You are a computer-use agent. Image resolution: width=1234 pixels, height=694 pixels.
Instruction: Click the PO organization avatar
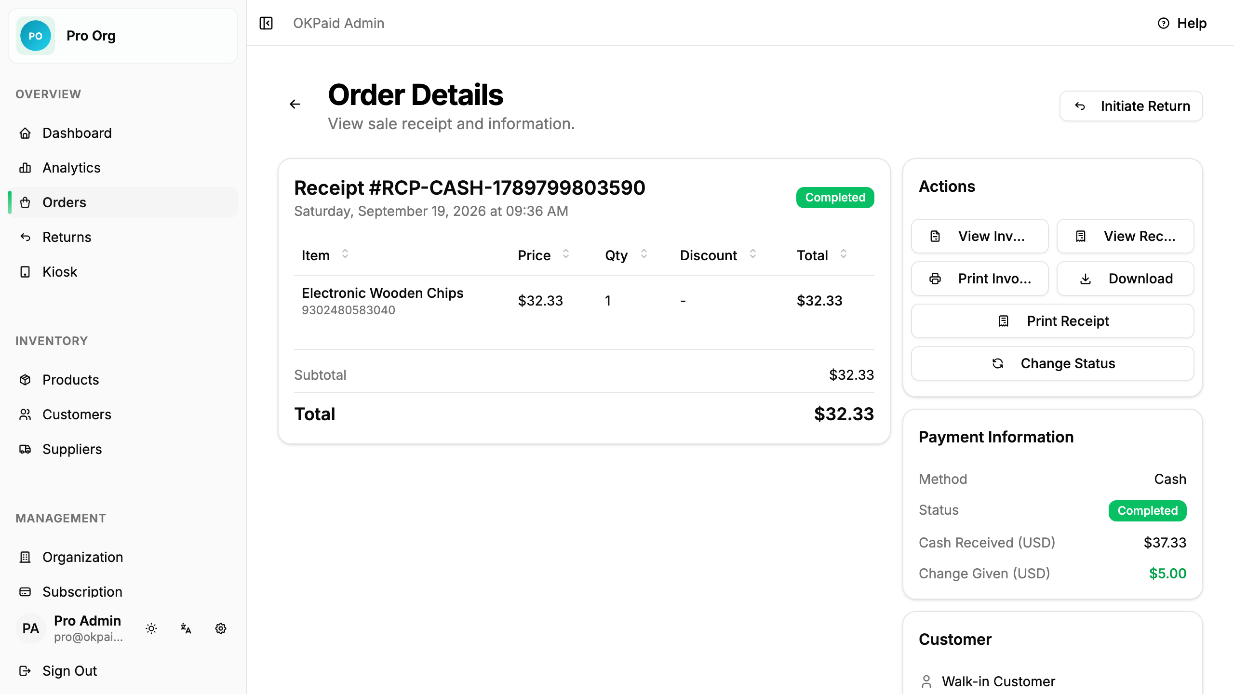[36, 36]
